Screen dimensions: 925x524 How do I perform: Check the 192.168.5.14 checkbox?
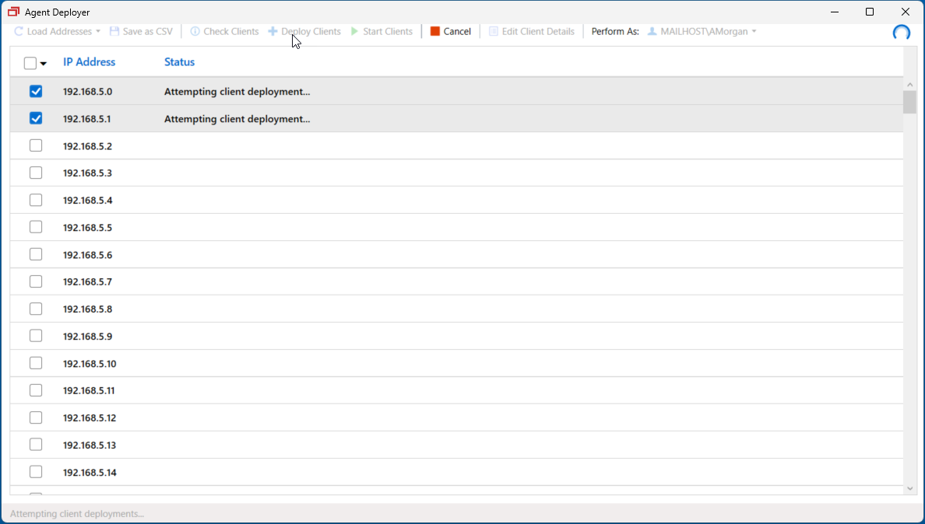coord(35,472)
